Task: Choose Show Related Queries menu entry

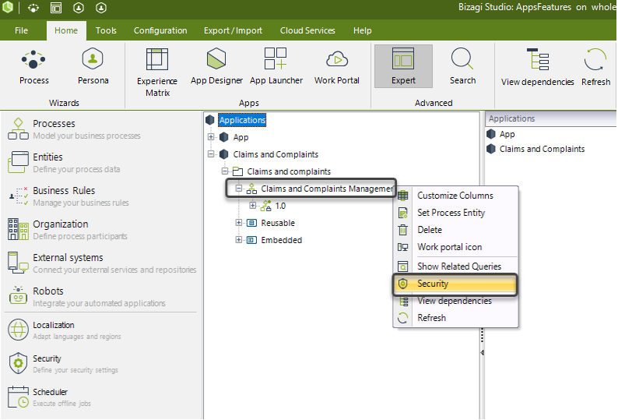Action: 455,266
